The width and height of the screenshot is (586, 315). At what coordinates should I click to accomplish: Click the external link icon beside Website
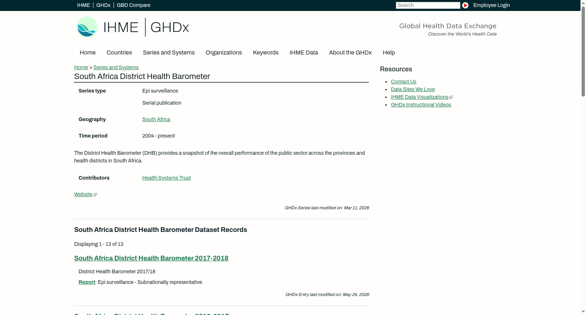pyautogui.click(x=95, y=195)
